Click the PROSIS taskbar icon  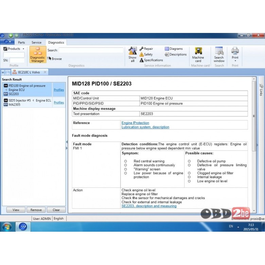click(23, 227)
